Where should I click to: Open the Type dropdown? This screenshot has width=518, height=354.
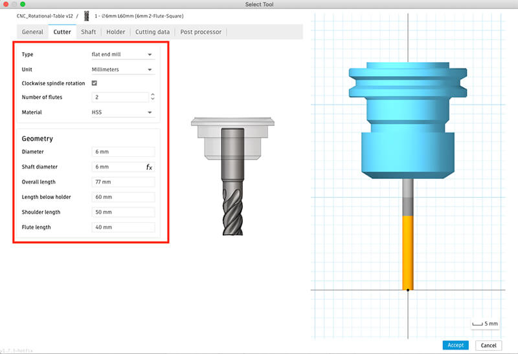click(122, 55)
